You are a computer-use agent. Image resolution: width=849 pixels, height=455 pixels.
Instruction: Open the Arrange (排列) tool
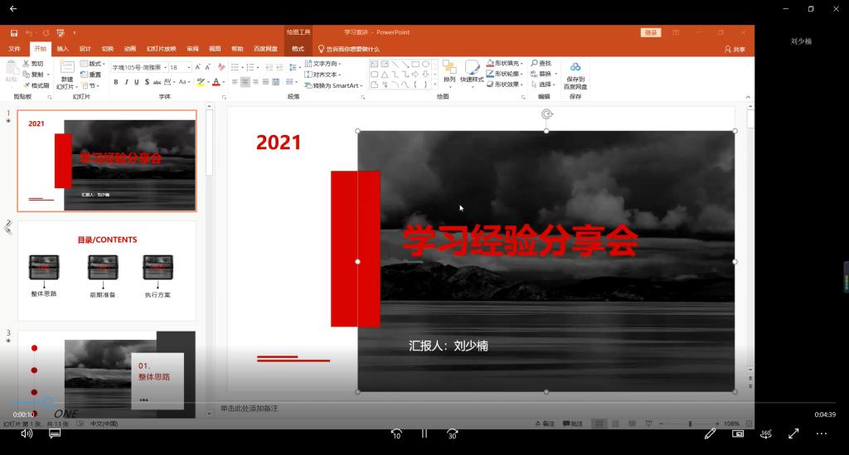(x=449, y=72)
